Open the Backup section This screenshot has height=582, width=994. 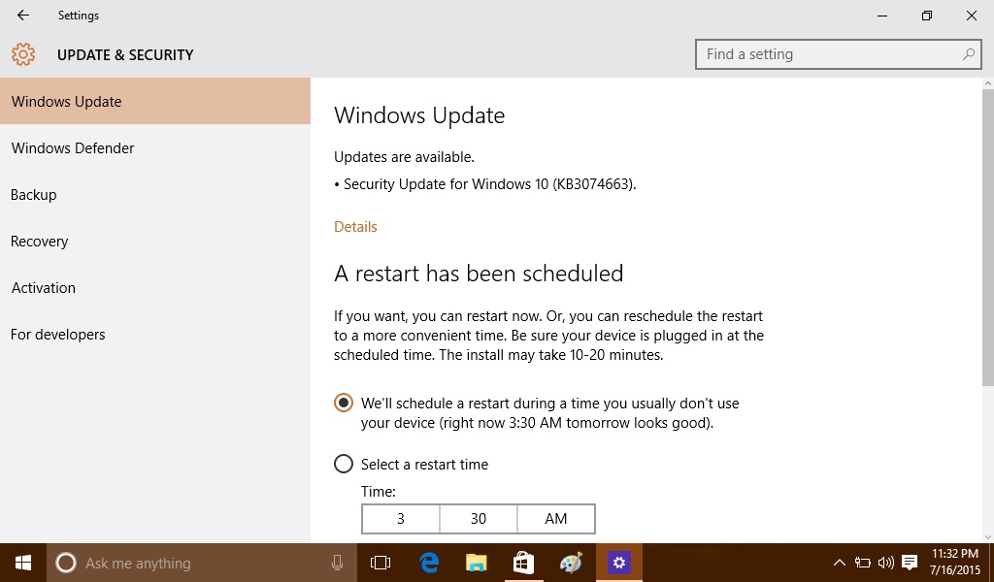tap(155, 194)
